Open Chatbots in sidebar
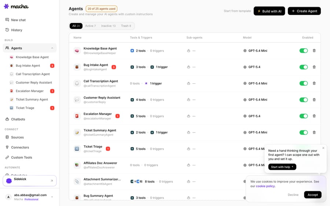 coord(15,119)
